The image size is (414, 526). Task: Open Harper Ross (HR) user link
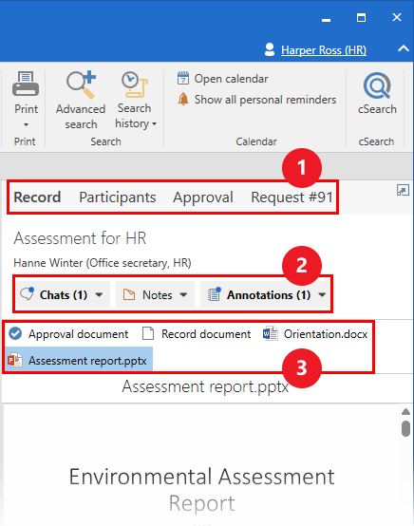click(324, 50)
